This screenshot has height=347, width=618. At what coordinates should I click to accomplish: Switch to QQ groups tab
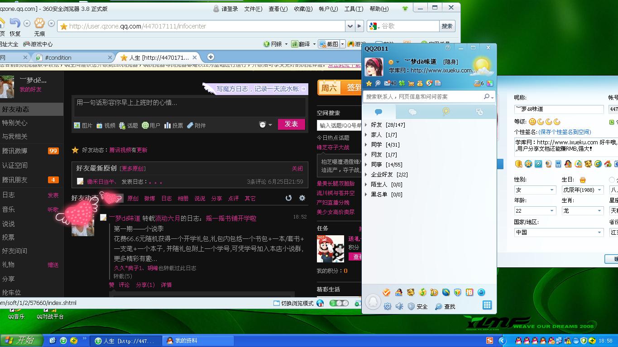click(x=412, y=112)
